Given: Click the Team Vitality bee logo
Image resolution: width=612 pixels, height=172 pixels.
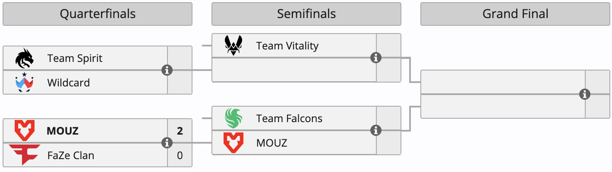Looking at the screenshot, I should click(x=233, y=46).
